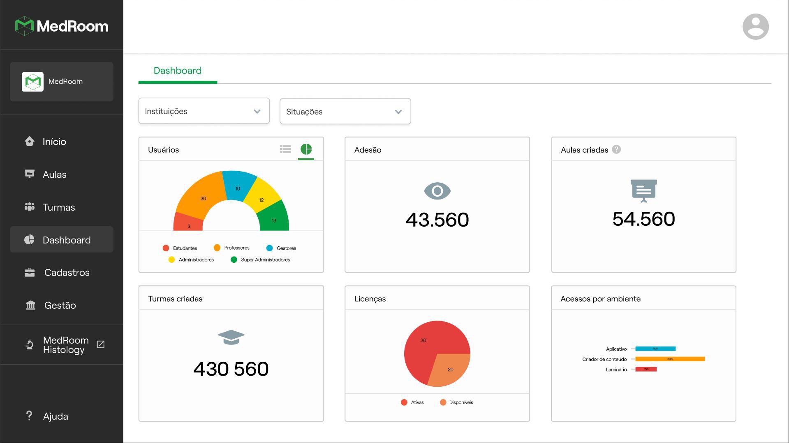This screenshot has height=443, width=789.
Task: Select the MedRoom institution selector in sidebar
Action: tap(62, 82)
